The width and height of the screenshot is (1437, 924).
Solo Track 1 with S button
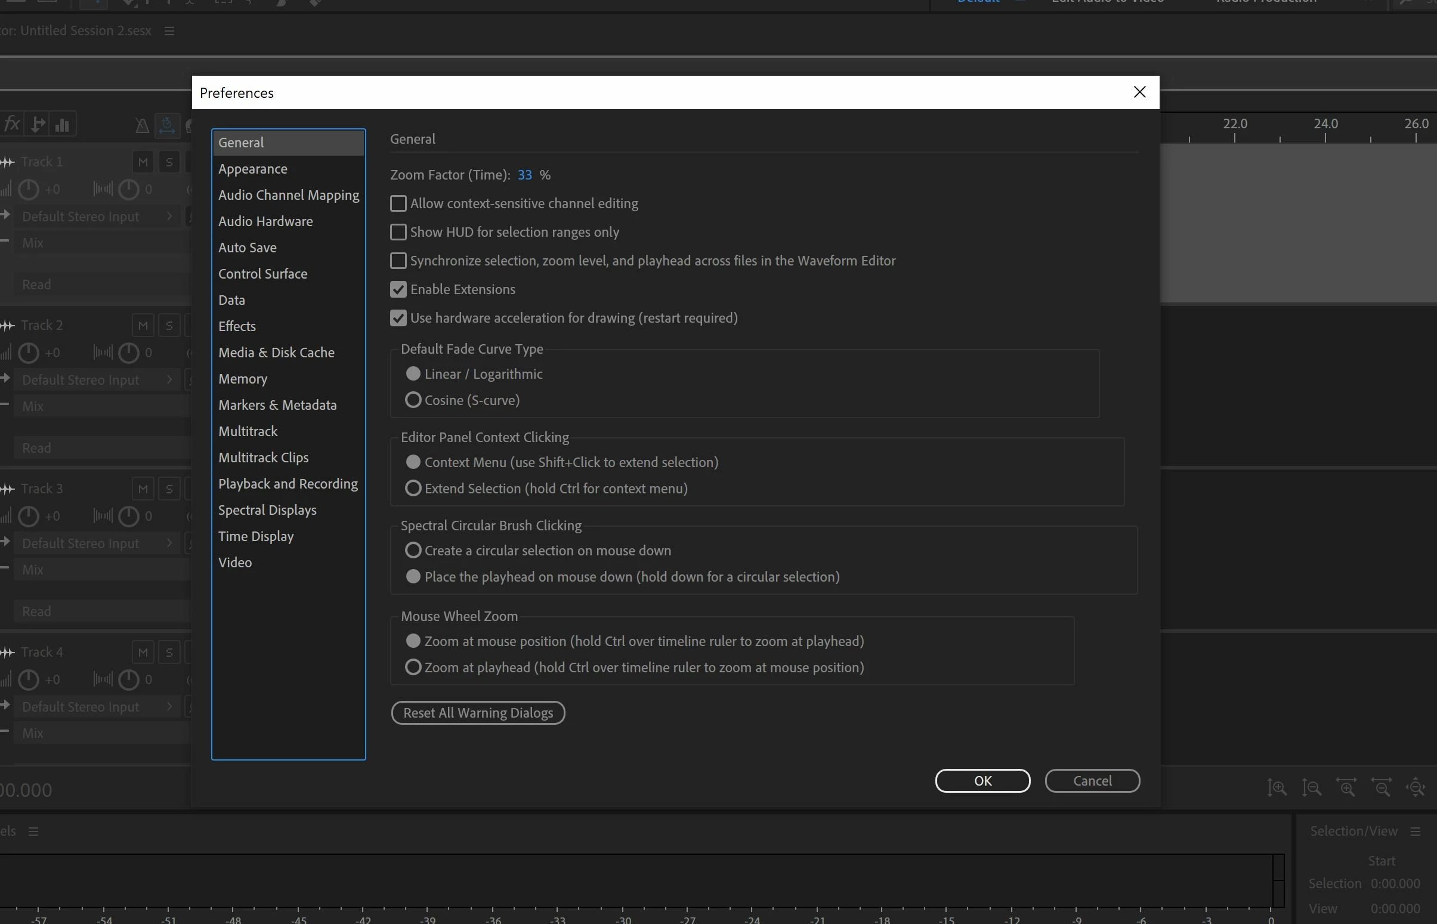tap(169, 162)
